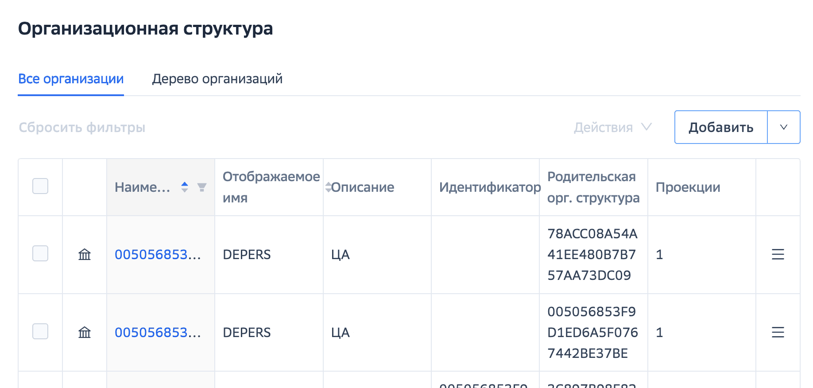The width and height of the screenshot is (813, 388).
Task: Expand the chevron next to Добавить button
Action: point(783,127)
